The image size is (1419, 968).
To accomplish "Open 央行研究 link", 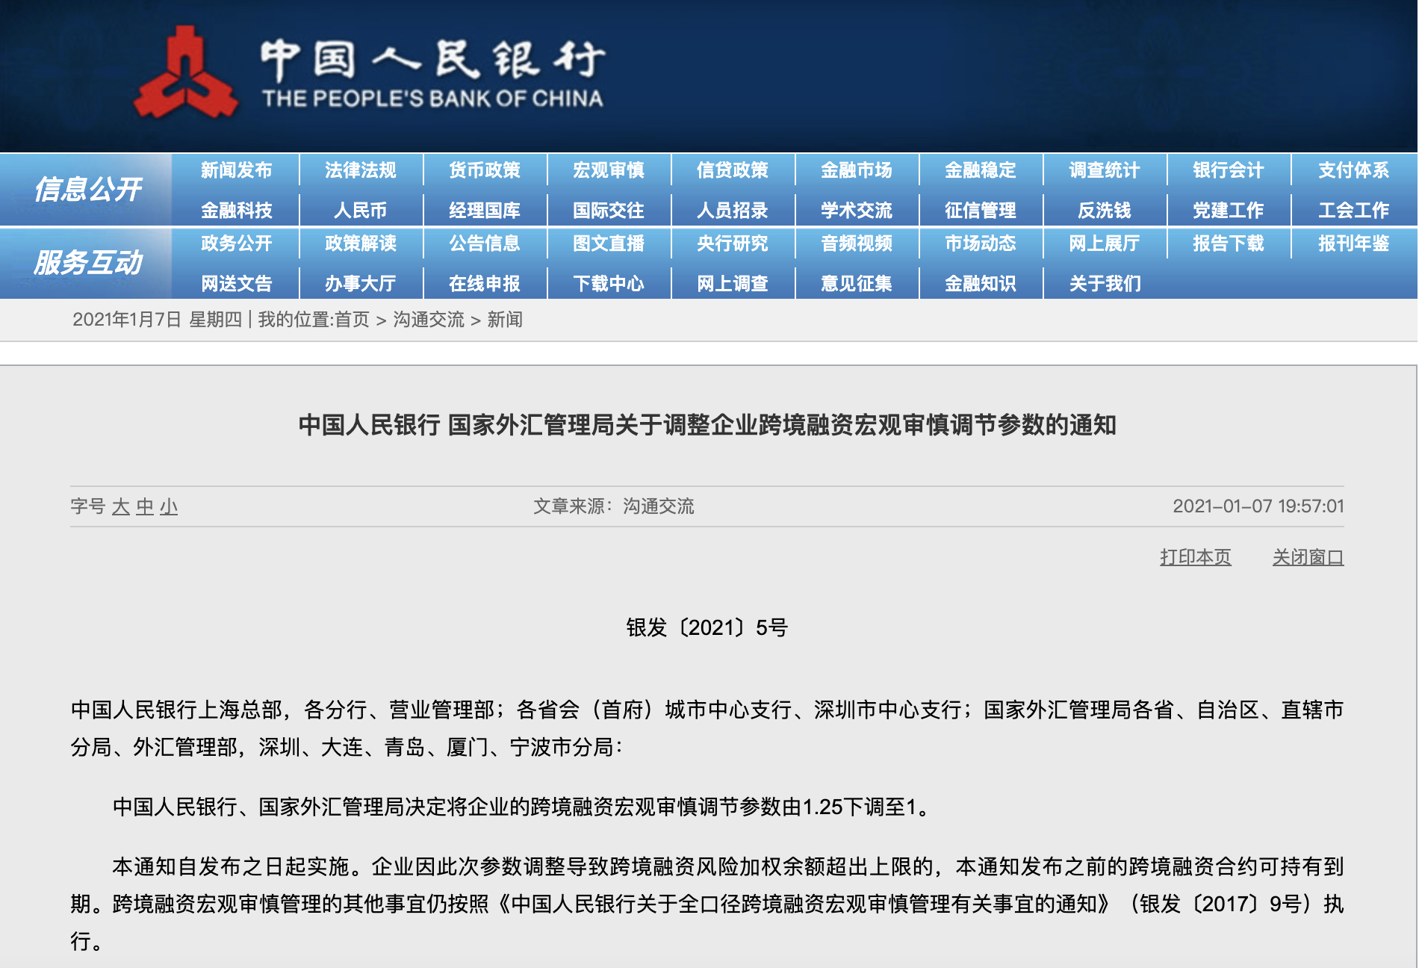I will [732, 243].
